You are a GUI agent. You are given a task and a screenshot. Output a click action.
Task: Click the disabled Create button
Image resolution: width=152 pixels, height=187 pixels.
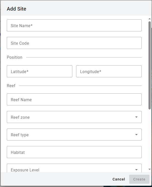click(139, 179)
